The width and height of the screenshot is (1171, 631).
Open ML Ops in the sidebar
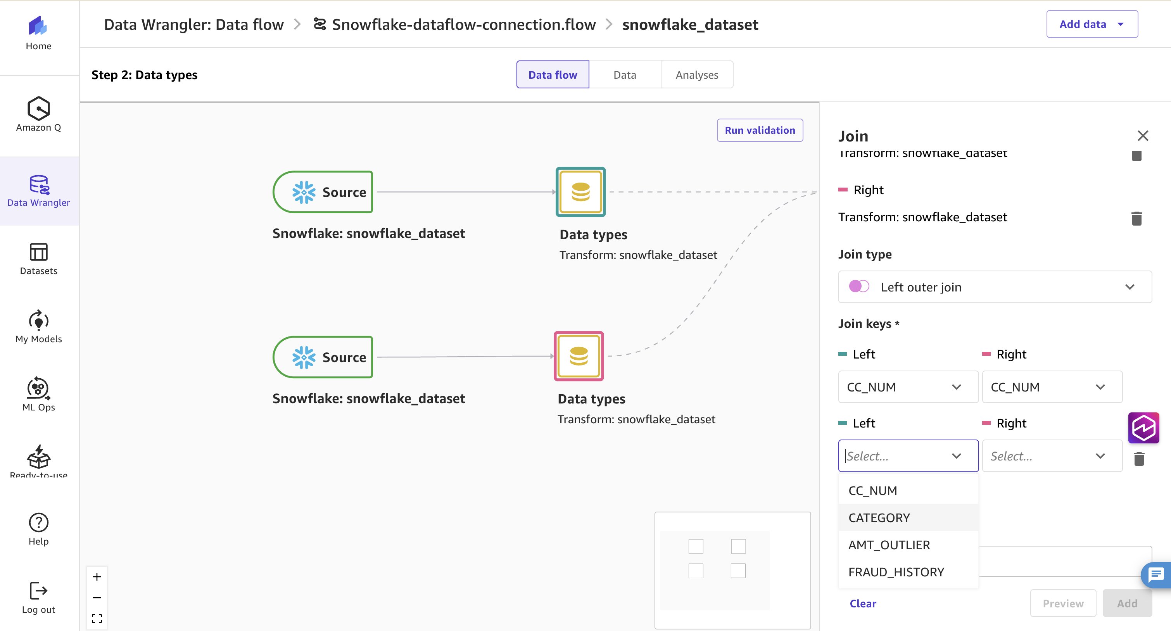(x=39, y=394)
